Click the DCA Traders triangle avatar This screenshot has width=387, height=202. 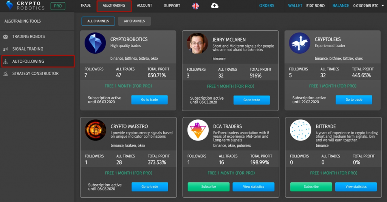[x=198, y=130]
